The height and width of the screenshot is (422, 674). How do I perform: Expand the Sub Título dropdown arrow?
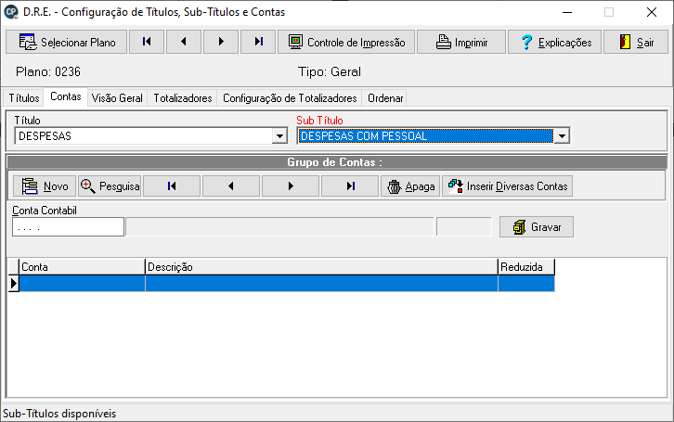coord(562,136)
